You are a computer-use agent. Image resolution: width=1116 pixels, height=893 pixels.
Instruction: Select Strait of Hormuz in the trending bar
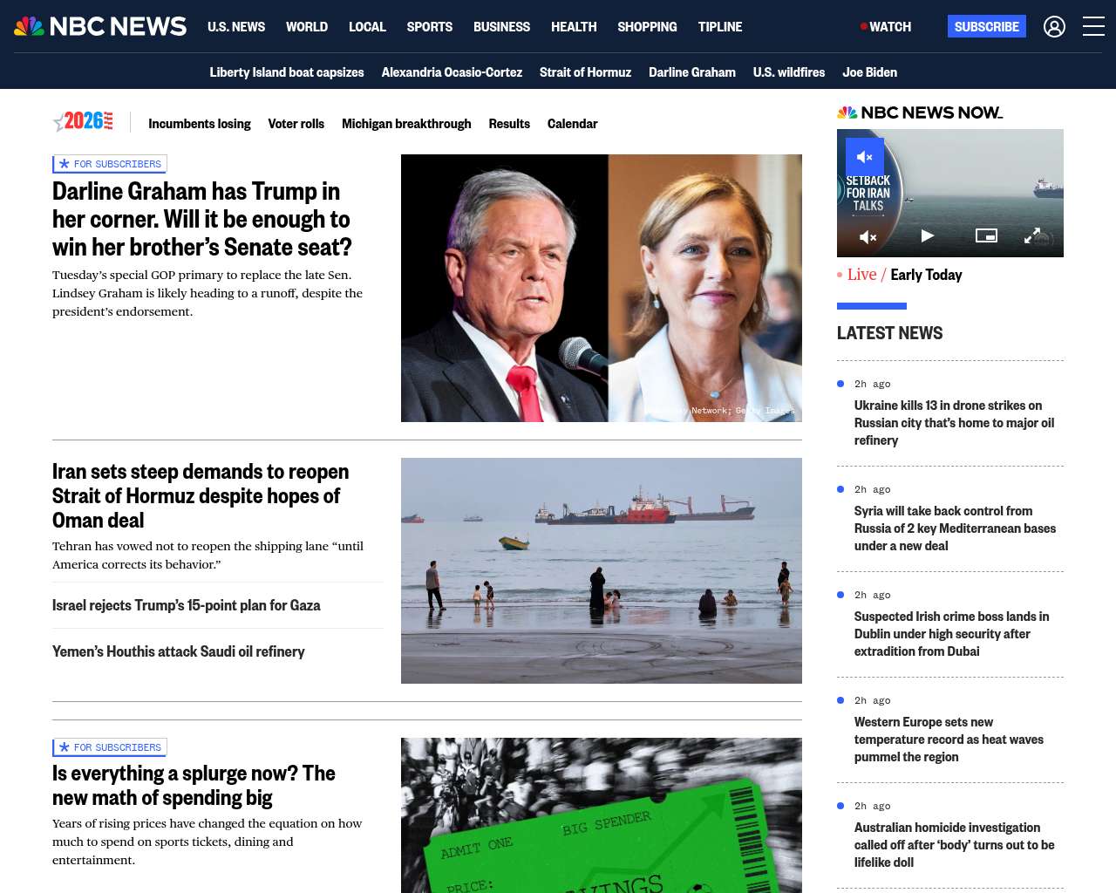point(585,72)
